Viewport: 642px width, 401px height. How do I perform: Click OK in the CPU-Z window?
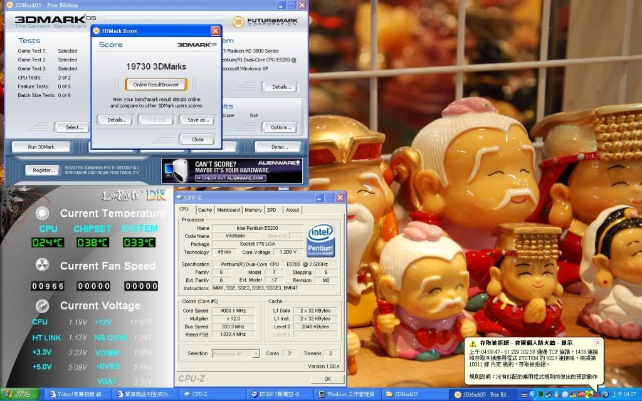[327, 379]
